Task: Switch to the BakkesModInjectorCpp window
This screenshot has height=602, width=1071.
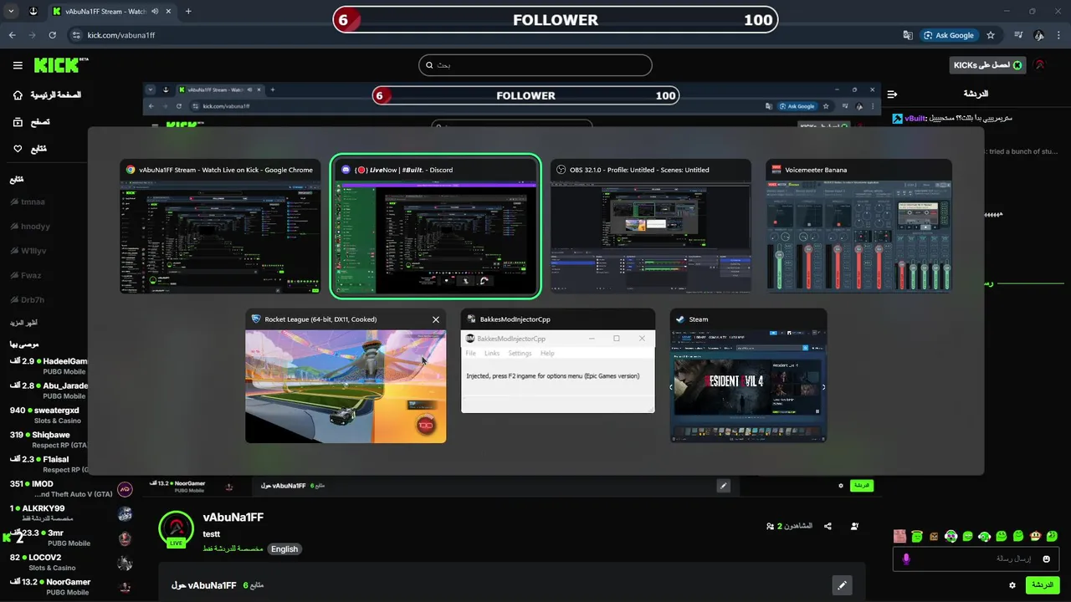Action: point(558,361)
